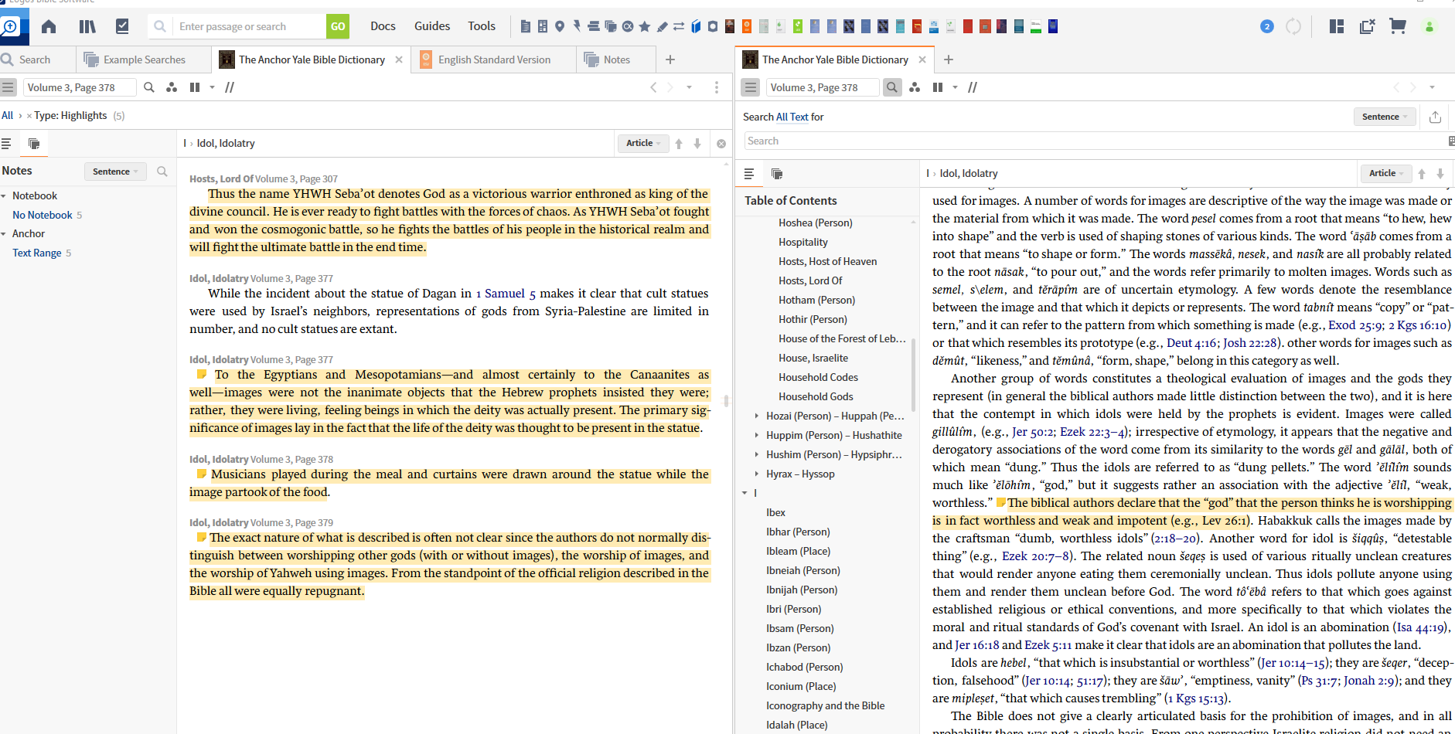Click the passage or search input box
1455x734 pixels.
pyautogui.click(x=249, y=26)
